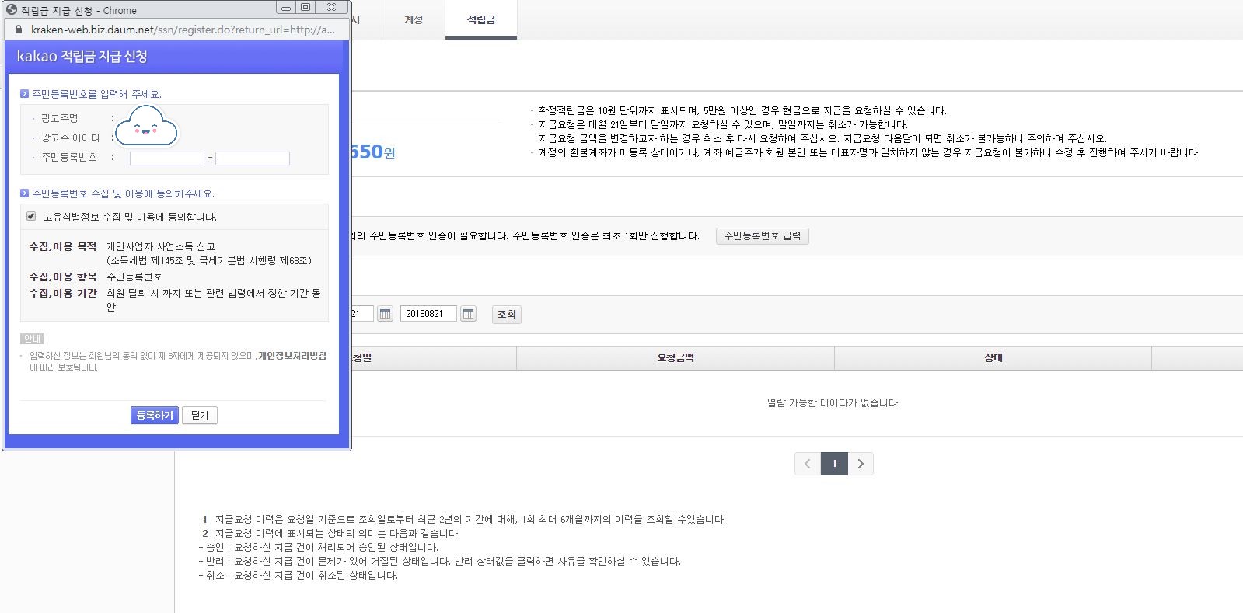Minimize the 적립금 지급 신청 popup window
Viewport: 1243px width, 613px height.
point(286,8)
